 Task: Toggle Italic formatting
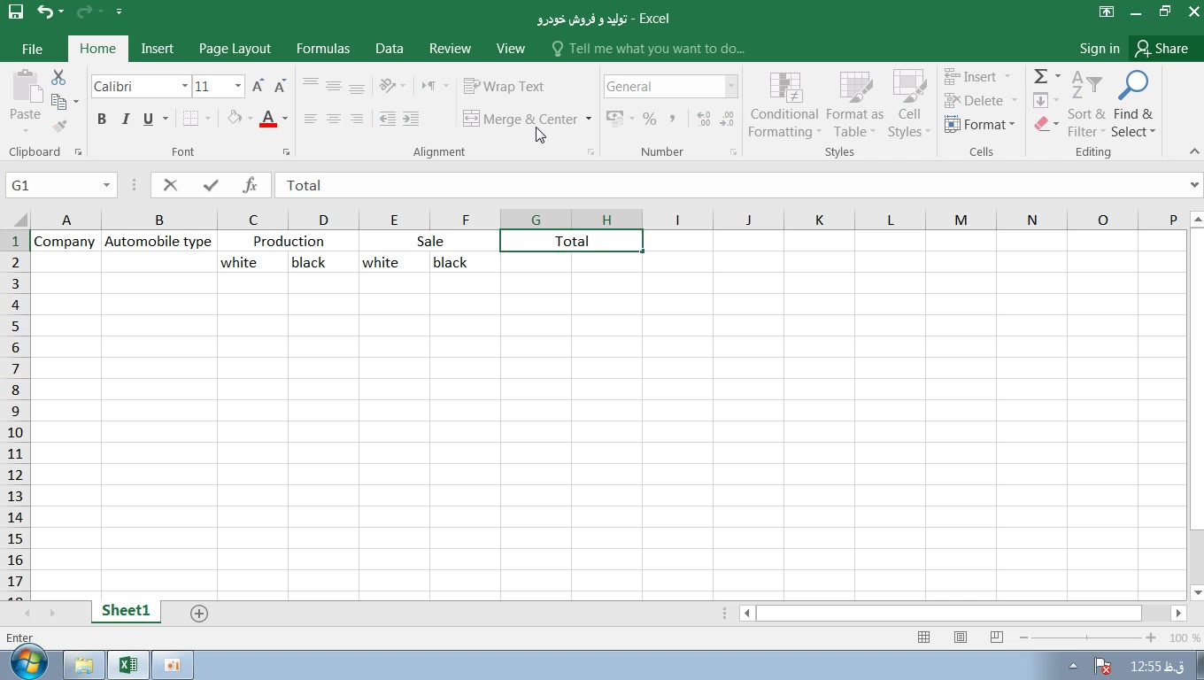pos(125,119)
